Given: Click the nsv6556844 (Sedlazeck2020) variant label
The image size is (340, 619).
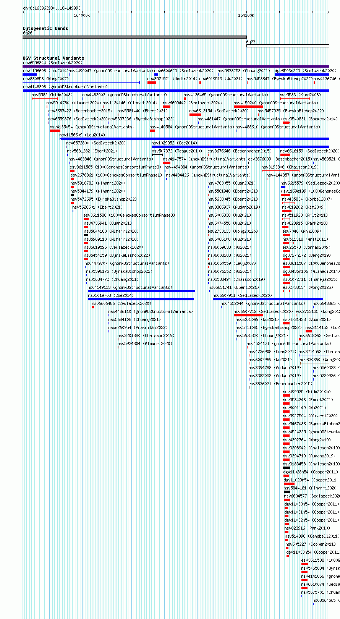Looking at the screenshot, I should tap(52, 63).
